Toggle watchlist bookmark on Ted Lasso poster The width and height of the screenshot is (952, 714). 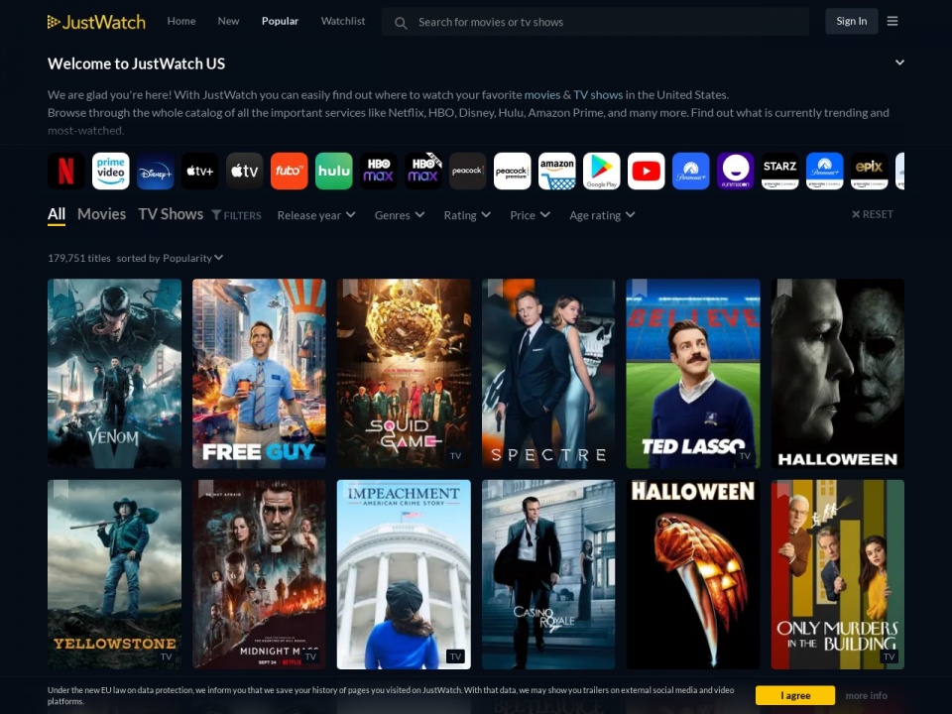(640, 288)
